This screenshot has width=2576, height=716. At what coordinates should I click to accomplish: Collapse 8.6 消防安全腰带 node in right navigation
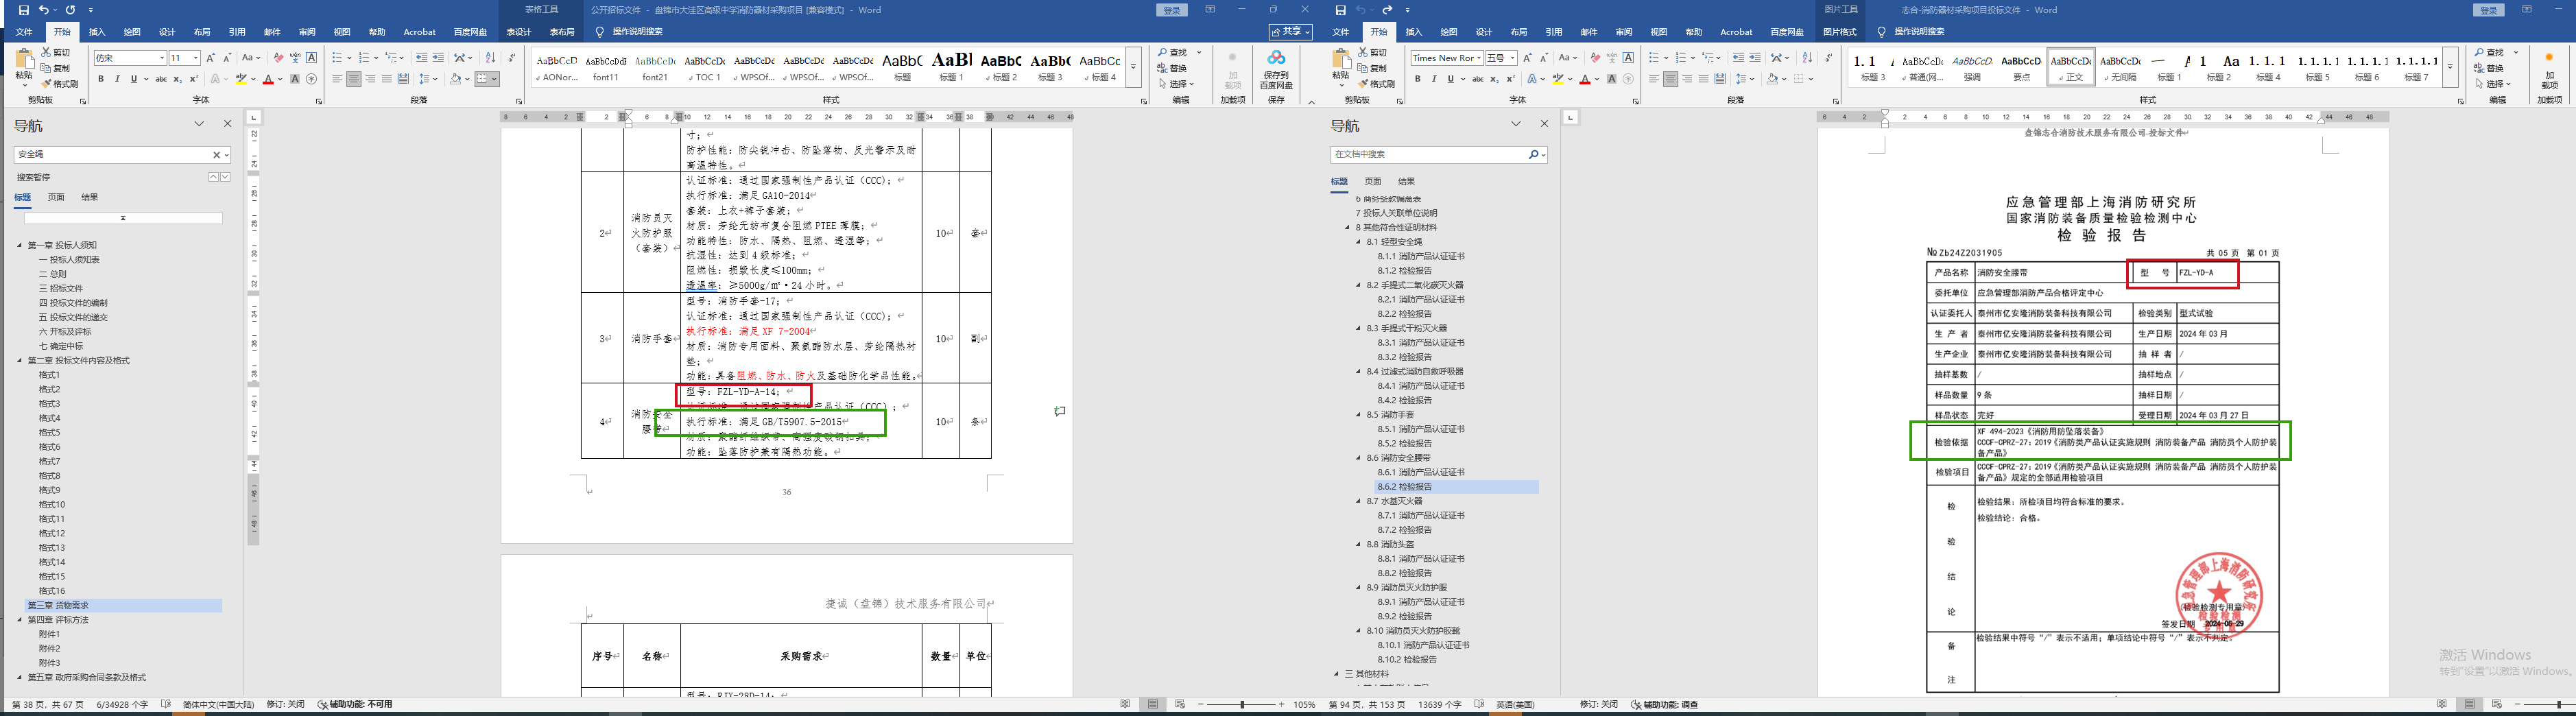(x=1359, y=458)
